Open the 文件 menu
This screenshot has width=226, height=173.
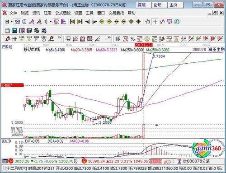coord(13,13)
